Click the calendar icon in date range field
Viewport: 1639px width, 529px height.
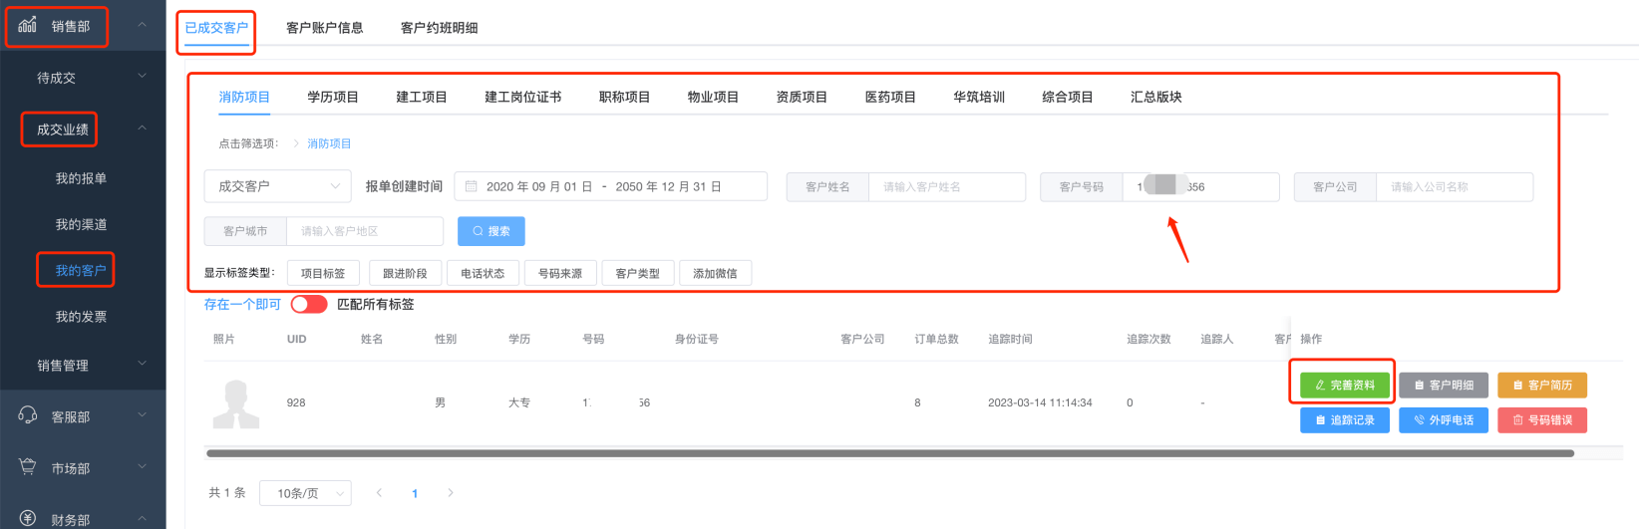[x=472, y=186]
